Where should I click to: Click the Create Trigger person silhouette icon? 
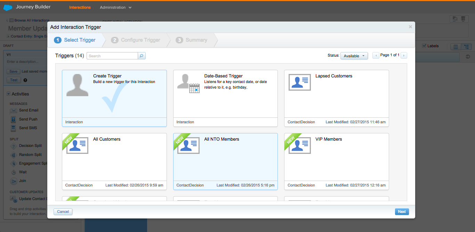pyautogui.click(x=77, y=85)
